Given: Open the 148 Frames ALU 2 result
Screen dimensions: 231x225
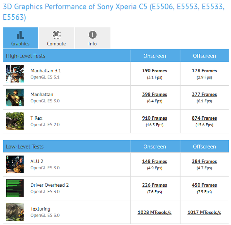Looking at the screenshot, I should coord(154,161).
